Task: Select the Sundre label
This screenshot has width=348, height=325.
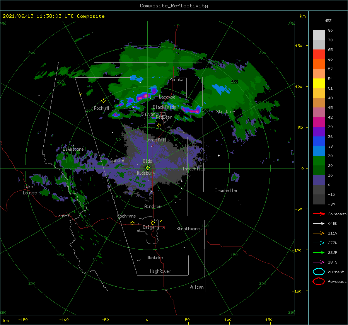Action: click(117, 160)
